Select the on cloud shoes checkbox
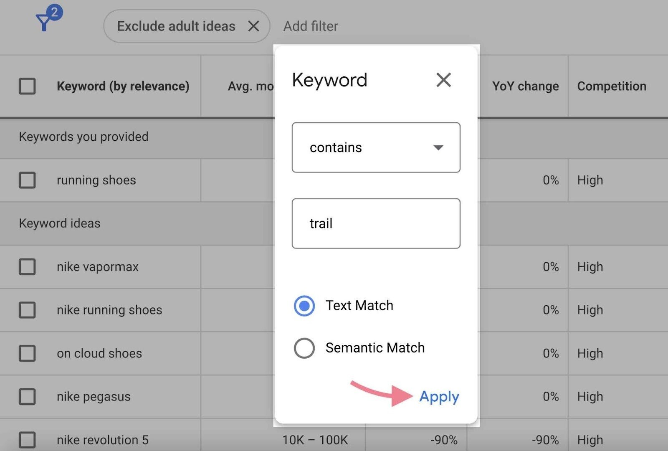Viewport: 668px width, 451px height. [x=27, y=353]
